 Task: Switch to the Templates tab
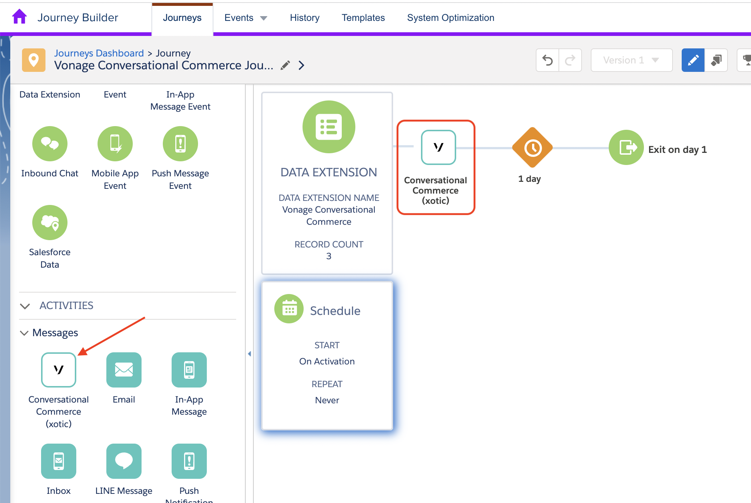[363, 17]
